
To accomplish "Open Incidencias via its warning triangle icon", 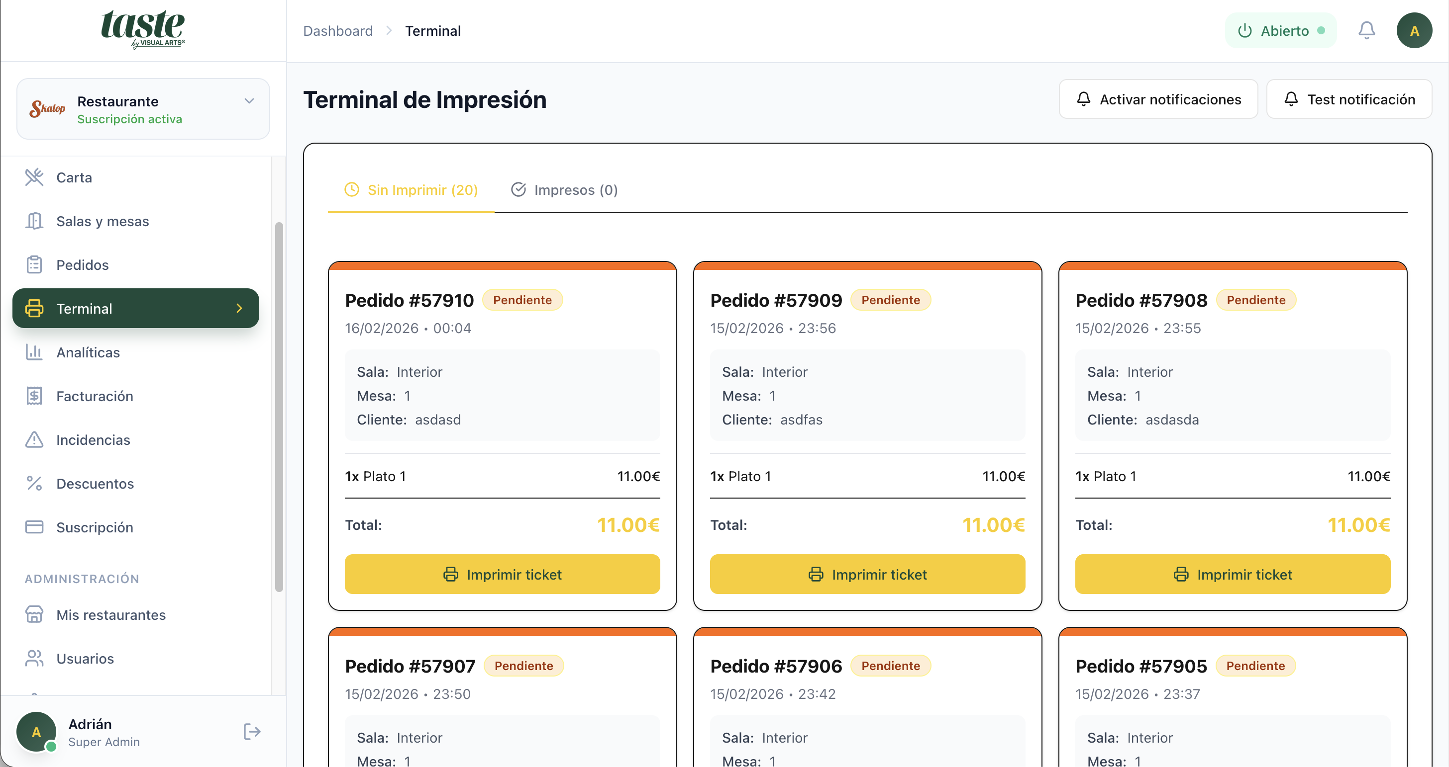I will point(34,440).
